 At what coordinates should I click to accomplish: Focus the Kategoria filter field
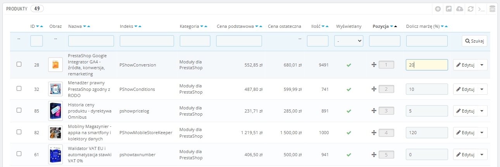pos(195,41)
